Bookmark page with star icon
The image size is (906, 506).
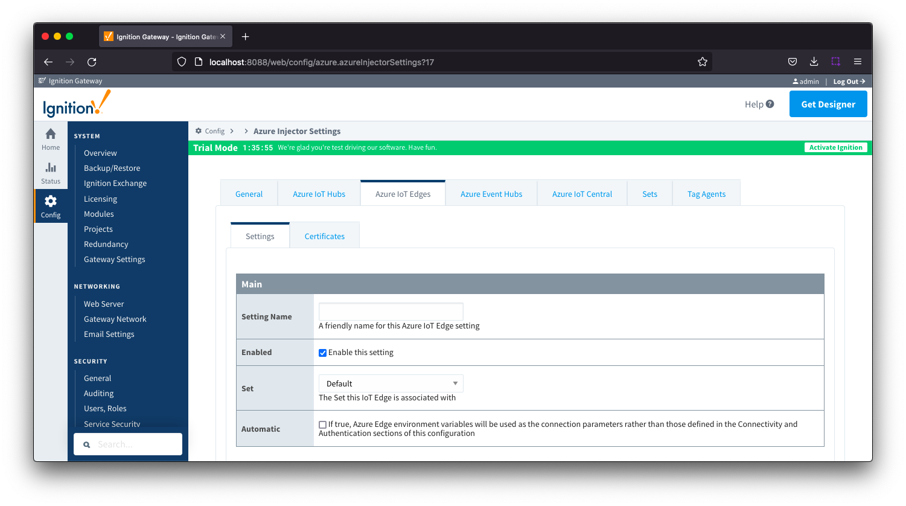coord(702,62)
